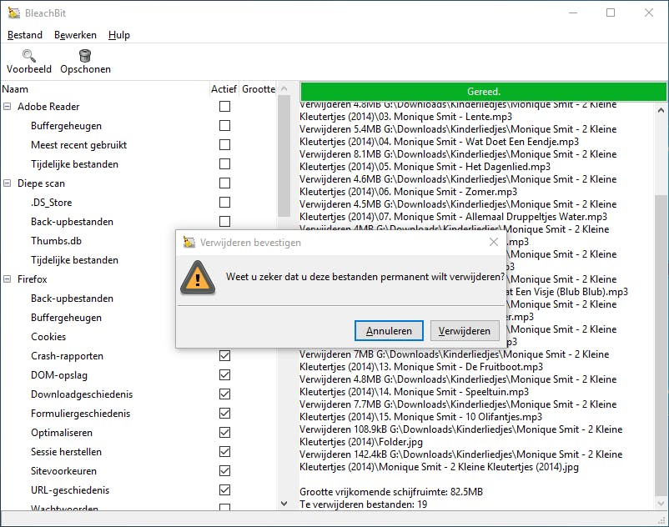Viewport: 669px width, 527px height.
Task: Click the results pane scrollbar up arrow
Action: tap(661, 110)
